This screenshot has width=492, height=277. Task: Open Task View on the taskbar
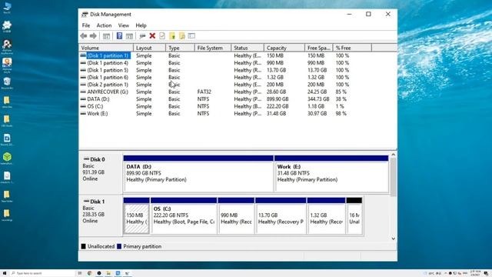(x=80, y=273)
